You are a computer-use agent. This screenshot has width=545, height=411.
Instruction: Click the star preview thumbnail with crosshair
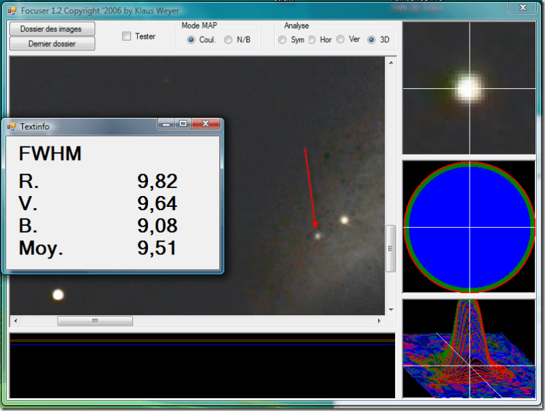468,88
